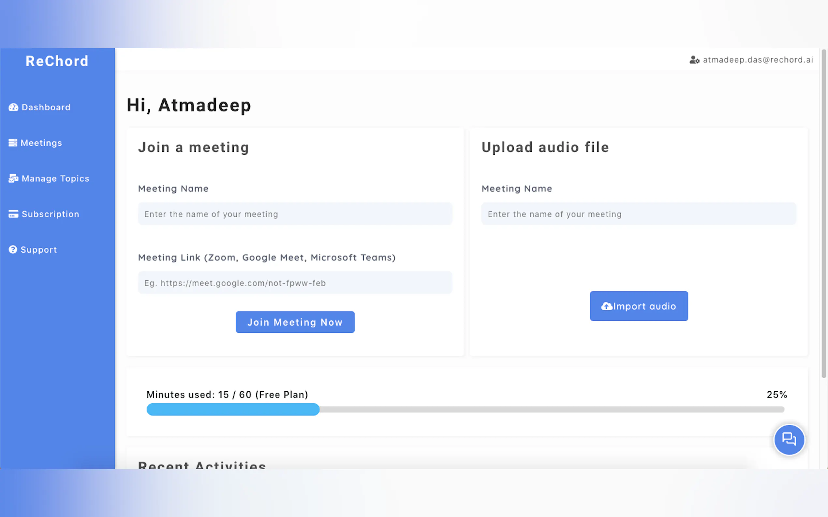
Task: Click the user settings icon beside email
Action: pos(694,60)
